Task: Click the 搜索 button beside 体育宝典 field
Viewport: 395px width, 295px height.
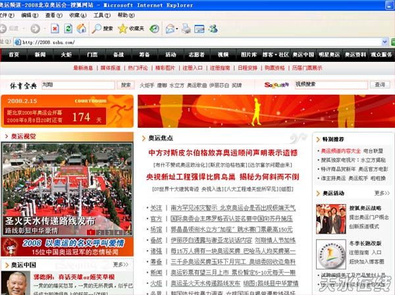Action: click(125, 85)
